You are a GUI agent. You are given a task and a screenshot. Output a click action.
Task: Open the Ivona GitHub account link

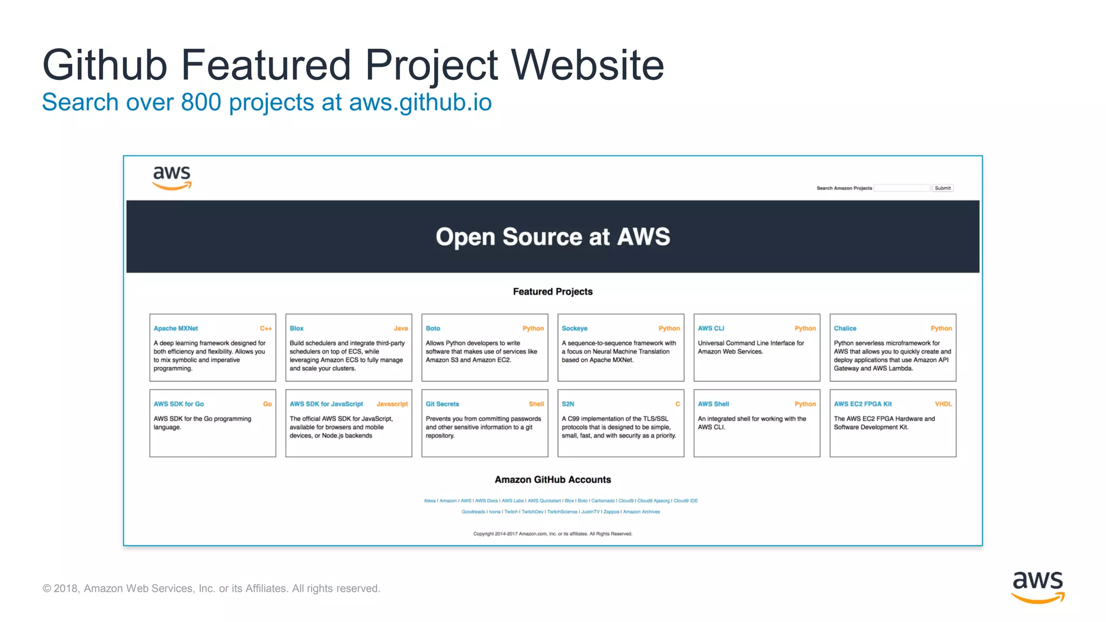click(x=495, y=512)
